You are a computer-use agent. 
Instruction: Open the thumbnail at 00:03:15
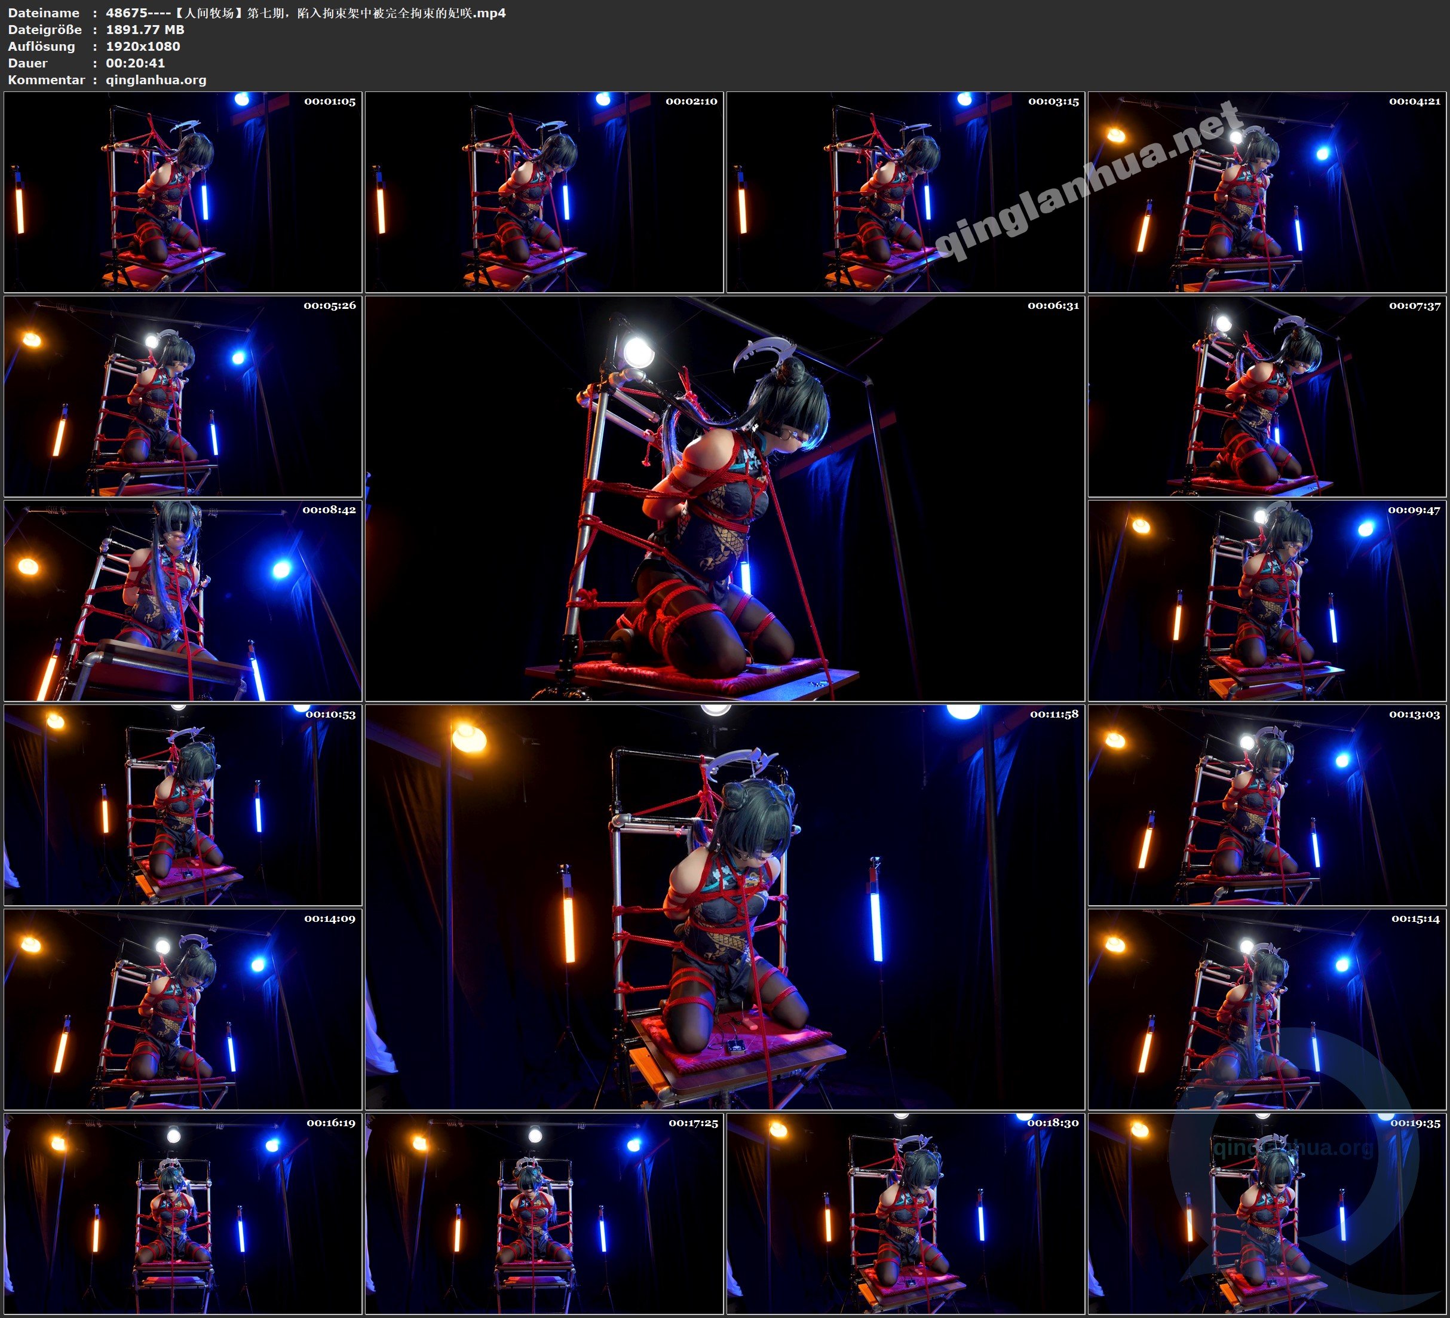[905, 192]
